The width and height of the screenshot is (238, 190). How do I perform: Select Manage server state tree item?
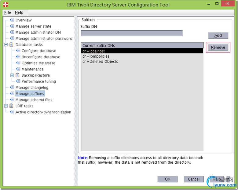(x=33, y=26)
